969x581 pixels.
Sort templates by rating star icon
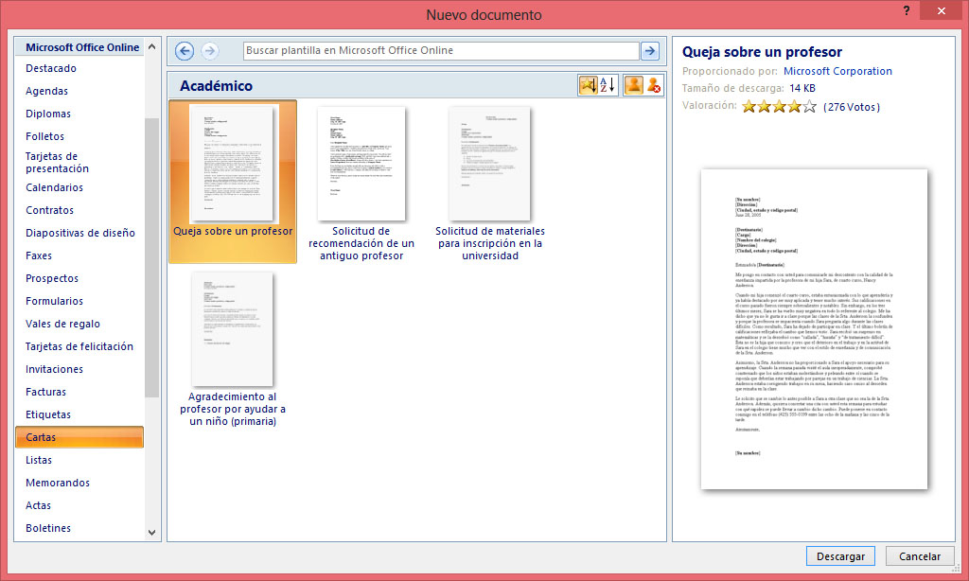[x=588, y=85]
